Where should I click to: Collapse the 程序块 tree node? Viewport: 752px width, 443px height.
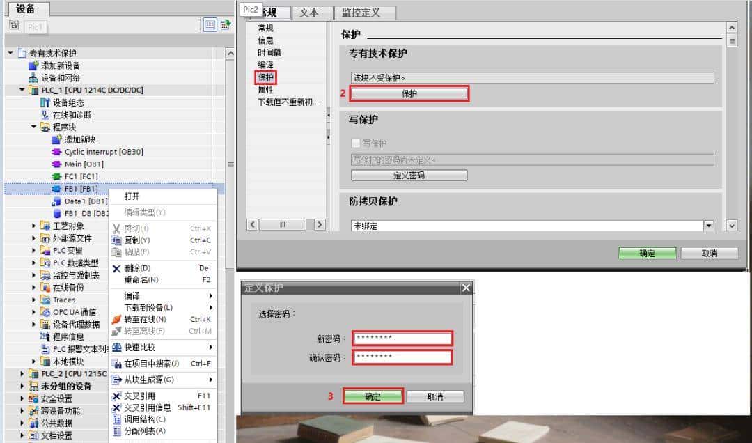(33, 127)
